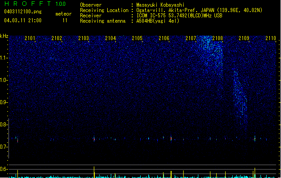
Task: Click the ICOM IC-575 receiver text
Action: click(x=179, y=16)
